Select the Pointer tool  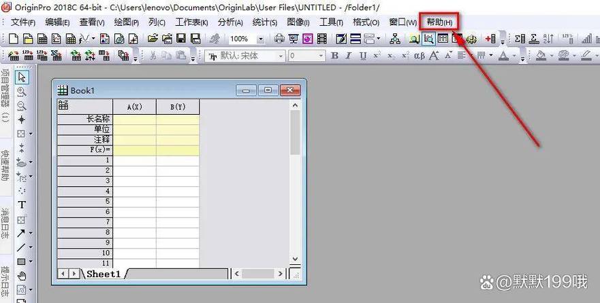click(22, 77)
